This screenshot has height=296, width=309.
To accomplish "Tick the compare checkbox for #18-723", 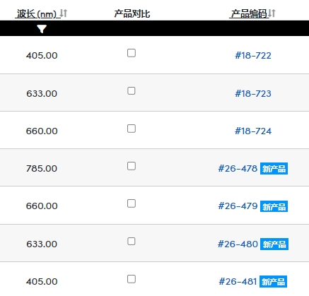I will point(132,90).
